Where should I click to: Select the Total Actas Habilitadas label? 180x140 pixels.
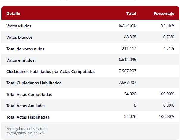point(28,117)
